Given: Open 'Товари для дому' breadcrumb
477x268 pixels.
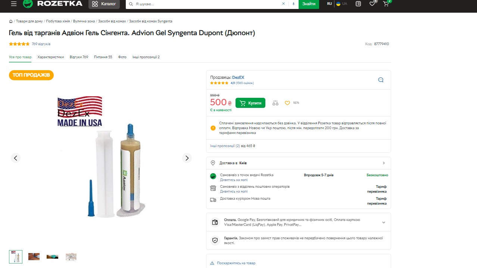Looking at the screenshot, I should (29, 21).
